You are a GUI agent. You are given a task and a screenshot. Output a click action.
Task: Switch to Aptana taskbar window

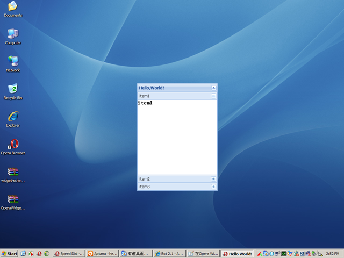coord(102,253)
